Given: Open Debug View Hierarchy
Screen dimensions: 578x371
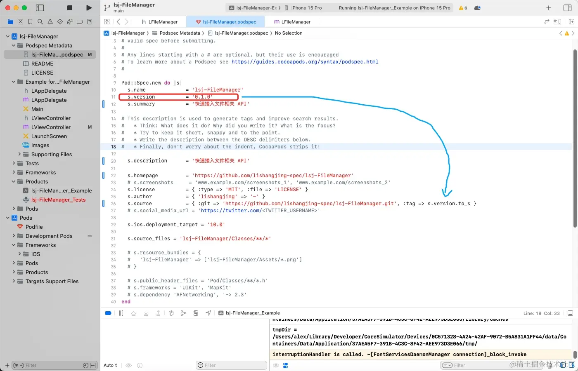Looking at the screenshot, I should [171, 313].
